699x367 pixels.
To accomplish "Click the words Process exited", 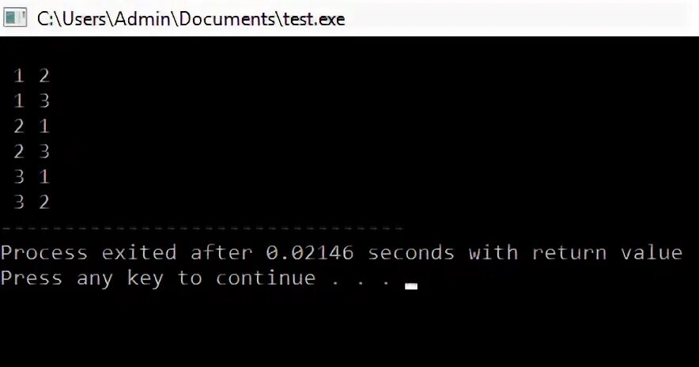I will point(89,253).
